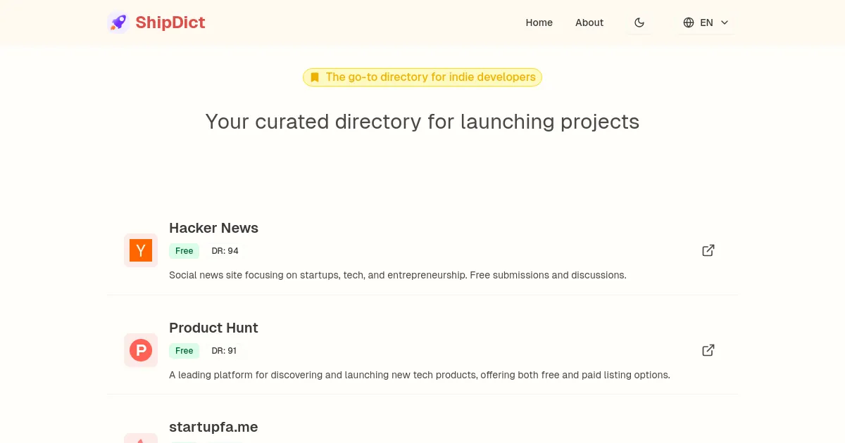The height and width of the screenshot is (443, 845).
Task: Open Product Hunt external link icon
Action: tap(708, 350)
